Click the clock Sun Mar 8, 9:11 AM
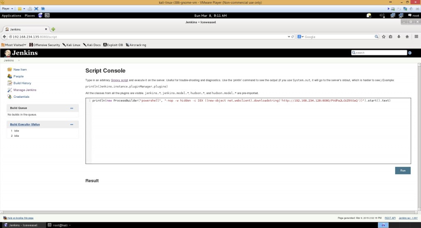The width and height of the screenshot is (421, 228). [x=210, y=16]
